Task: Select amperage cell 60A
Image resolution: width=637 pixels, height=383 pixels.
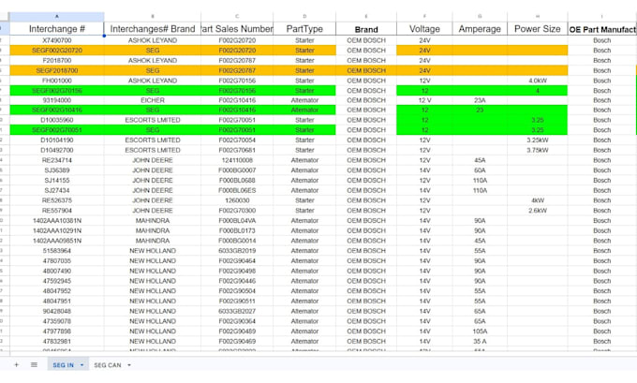Action: click(x=480, y=170)
